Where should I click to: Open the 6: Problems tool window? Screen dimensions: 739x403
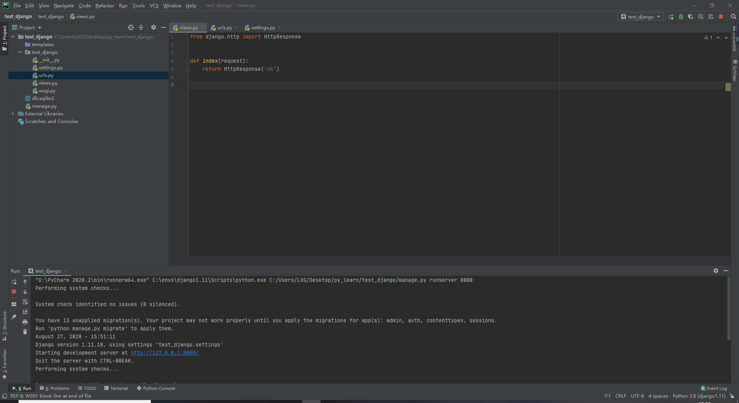55,388
